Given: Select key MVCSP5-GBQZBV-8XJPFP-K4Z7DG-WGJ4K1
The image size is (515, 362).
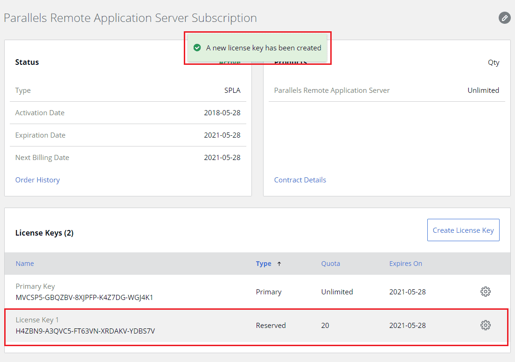Looking at the screenshot, I should click(x=84, y=298).
